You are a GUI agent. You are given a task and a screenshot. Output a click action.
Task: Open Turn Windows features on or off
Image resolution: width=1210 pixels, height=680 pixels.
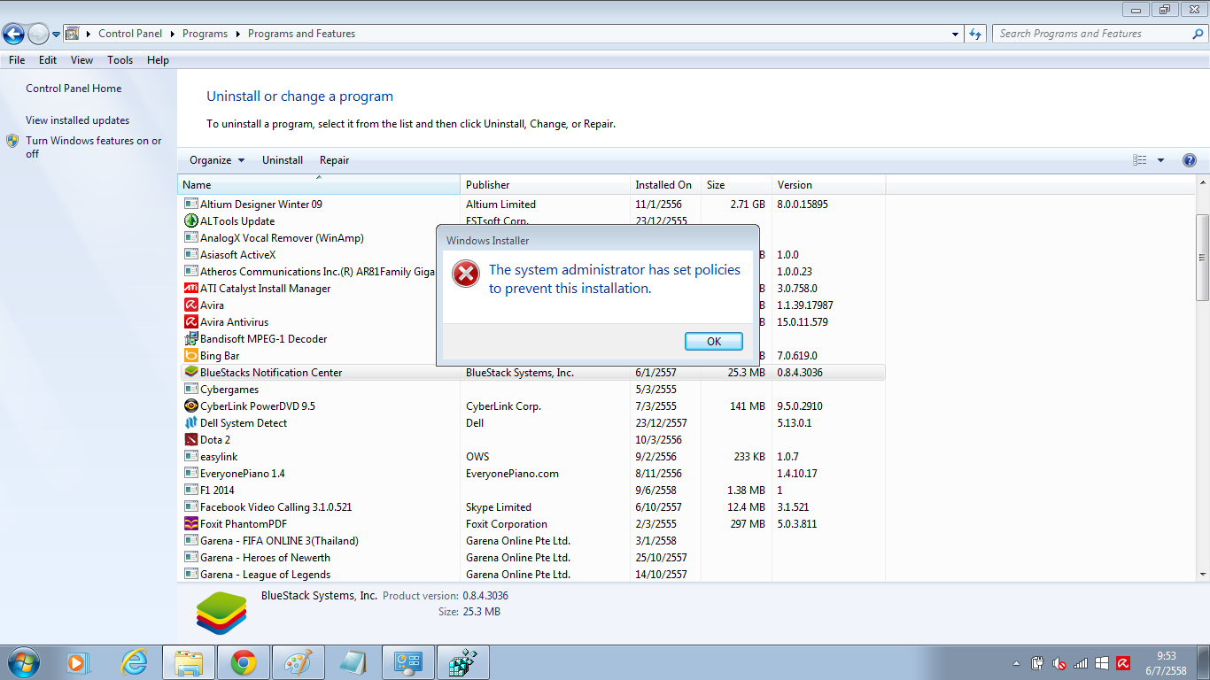(x=94, y=147)
